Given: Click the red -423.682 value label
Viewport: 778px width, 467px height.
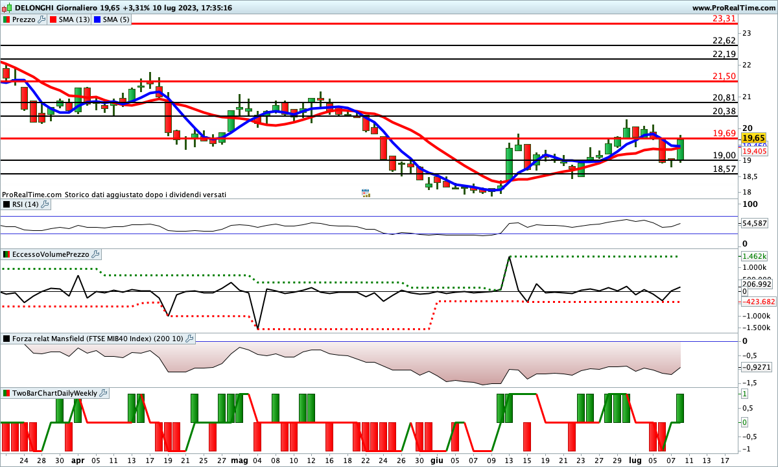Looking at the screenshot, I should coord(759,302).
